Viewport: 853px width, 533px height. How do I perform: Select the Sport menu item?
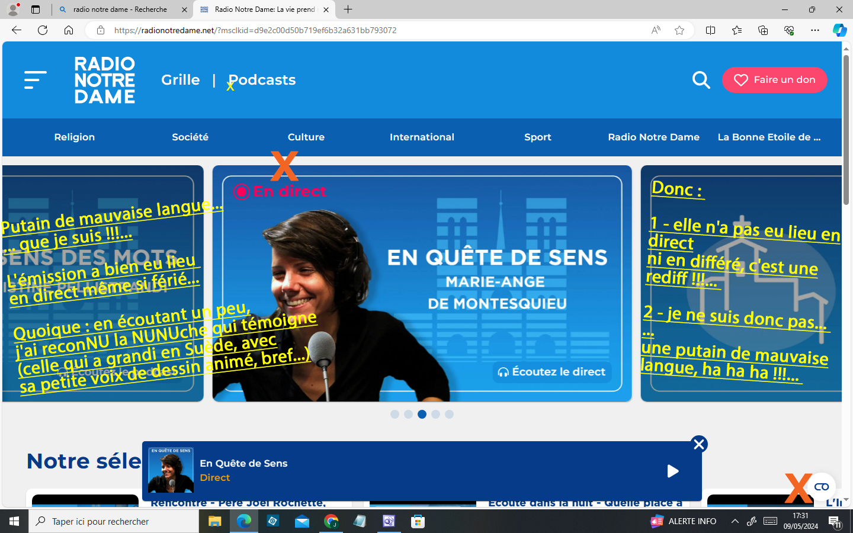(x=538, y=137)
